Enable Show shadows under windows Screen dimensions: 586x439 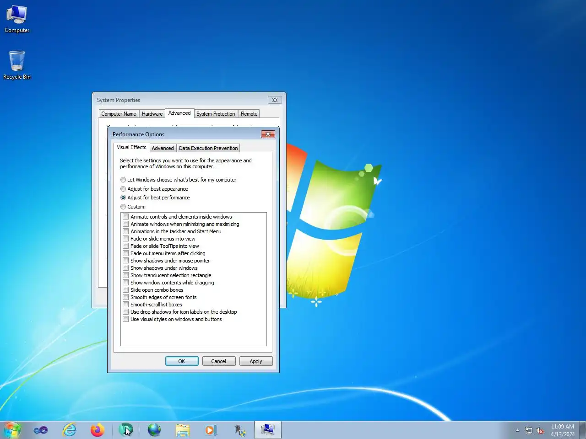click(x=126, y=268)
